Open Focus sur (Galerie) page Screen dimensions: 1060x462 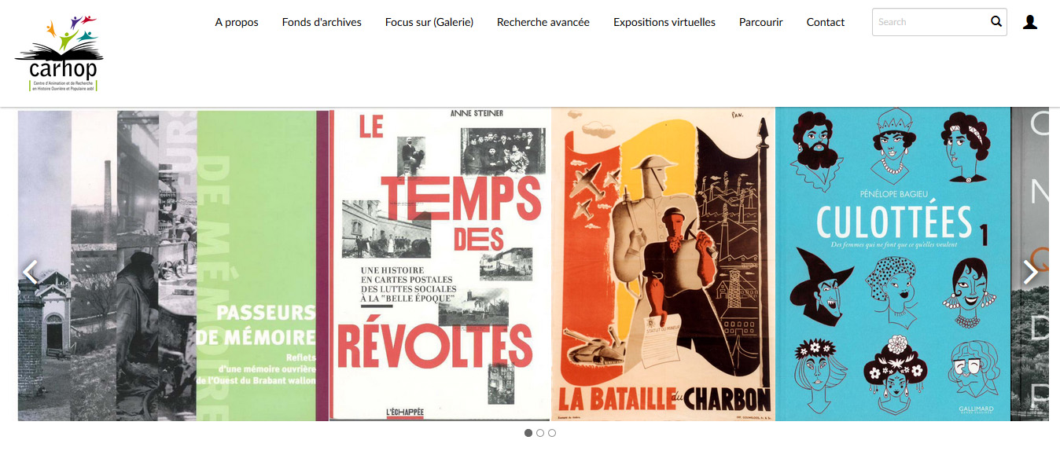(x=429, y=22)
